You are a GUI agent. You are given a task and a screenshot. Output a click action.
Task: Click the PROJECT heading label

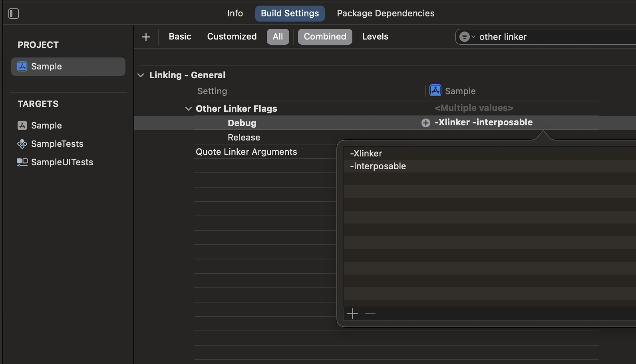click(x=38, y=45)
